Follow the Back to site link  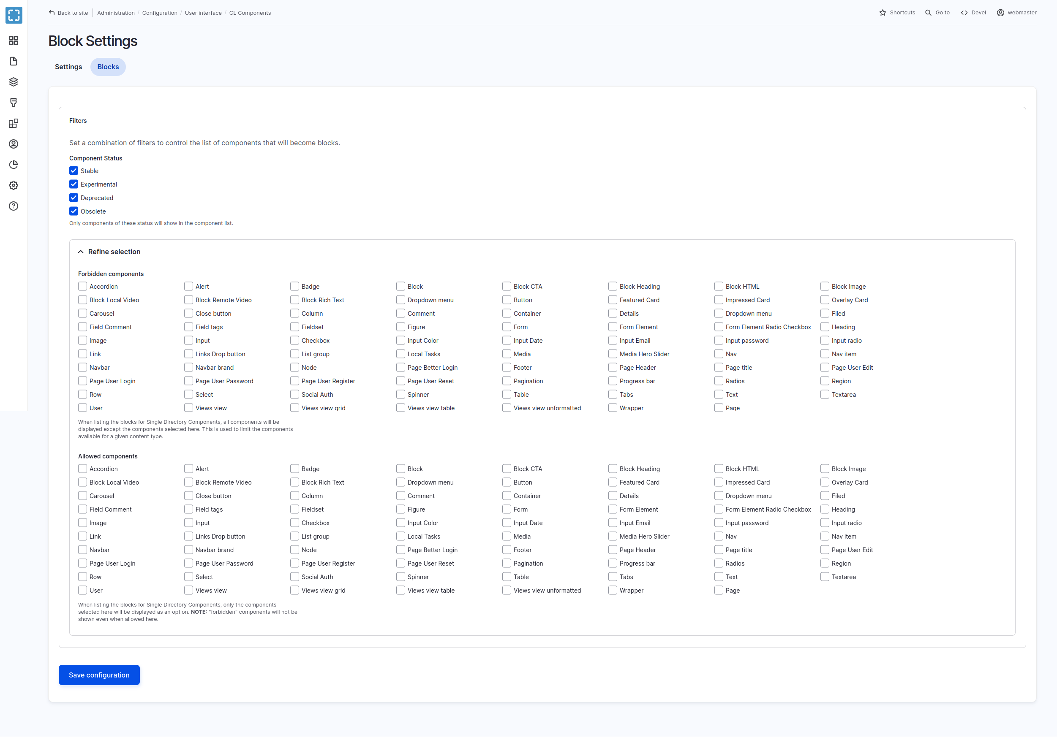pos(68,13)
